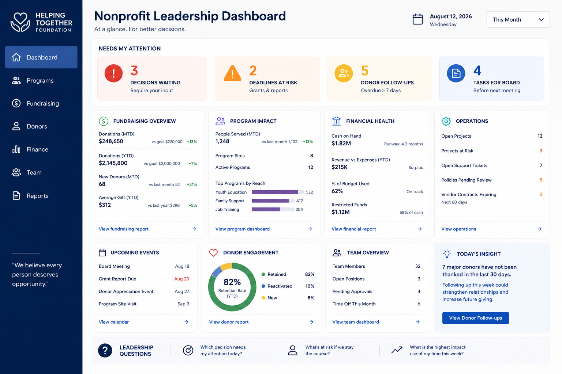Open Reports from the sidebar menu

(x=41, y=196)
